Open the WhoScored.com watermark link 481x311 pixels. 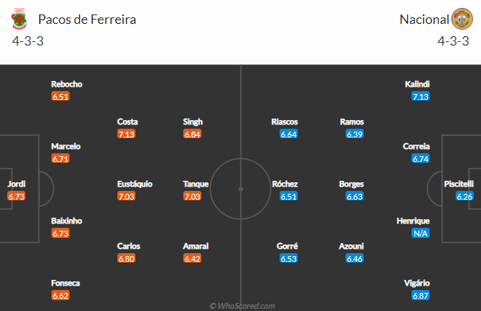pos(242,306)
